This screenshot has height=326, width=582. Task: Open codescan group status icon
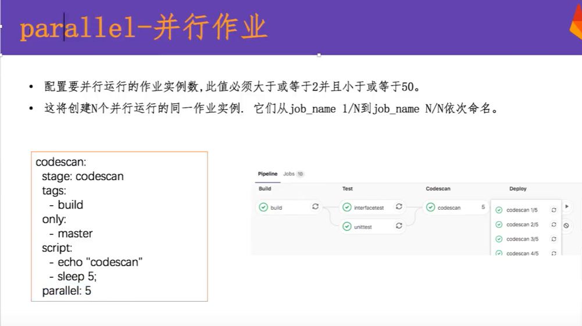[431, 207]
